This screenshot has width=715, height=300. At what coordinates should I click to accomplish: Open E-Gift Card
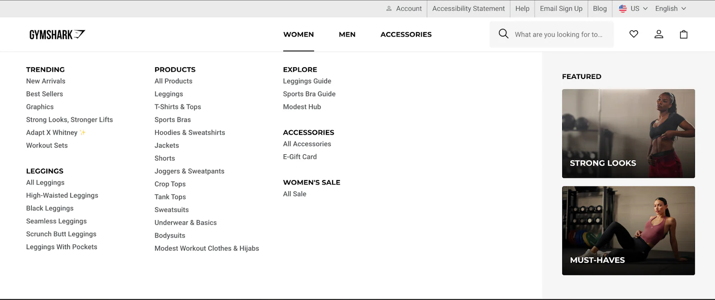(x=300, y=157)
